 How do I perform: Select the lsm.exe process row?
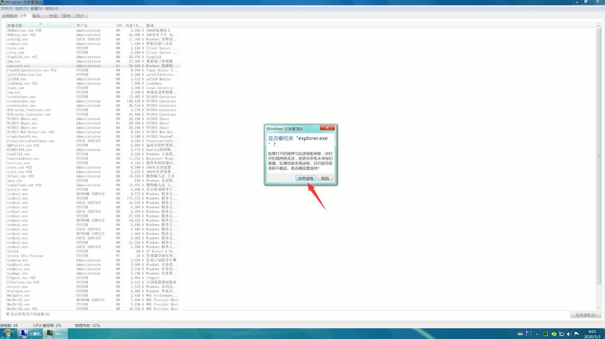point(93,92)
